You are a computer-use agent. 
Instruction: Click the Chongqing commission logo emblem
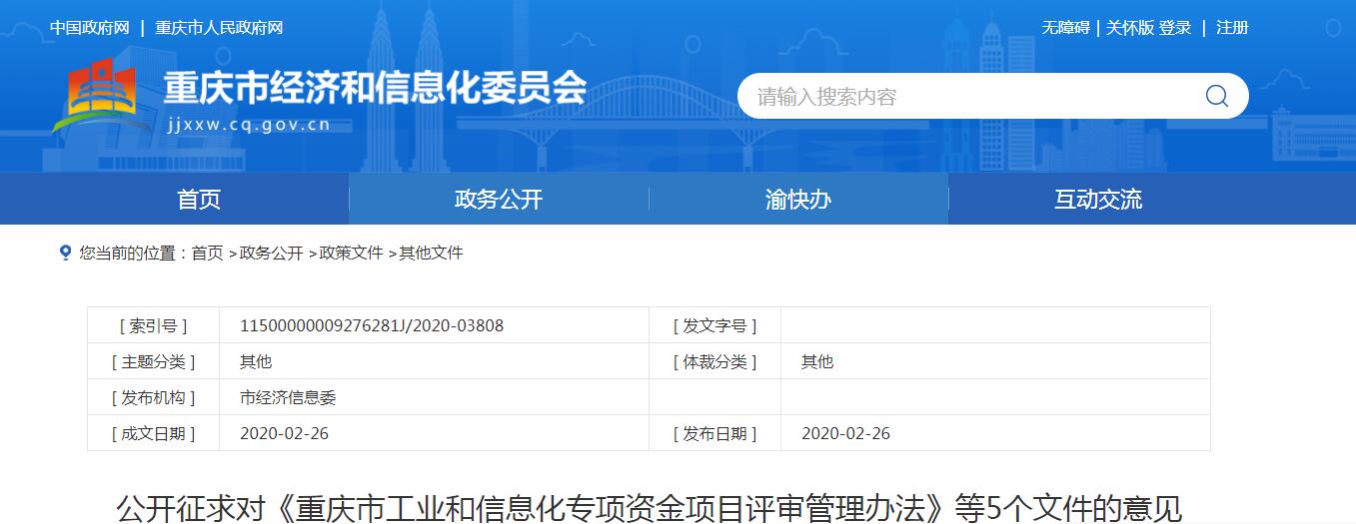point(97,96)
